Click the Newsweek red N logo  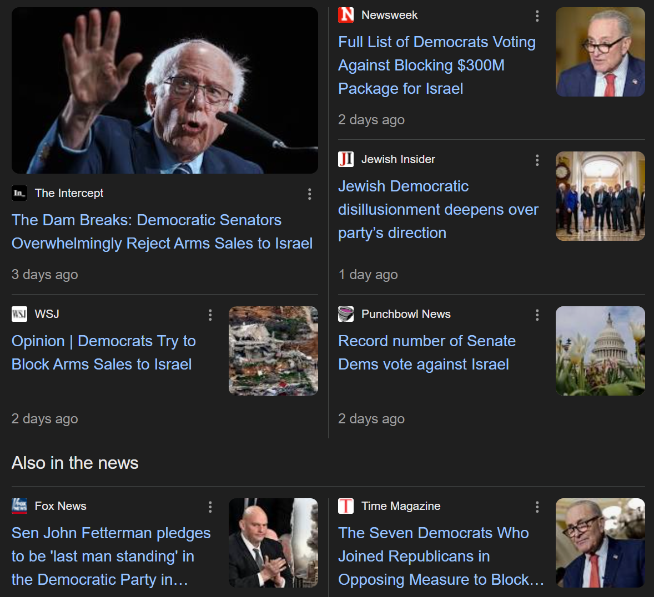(346, 15)
